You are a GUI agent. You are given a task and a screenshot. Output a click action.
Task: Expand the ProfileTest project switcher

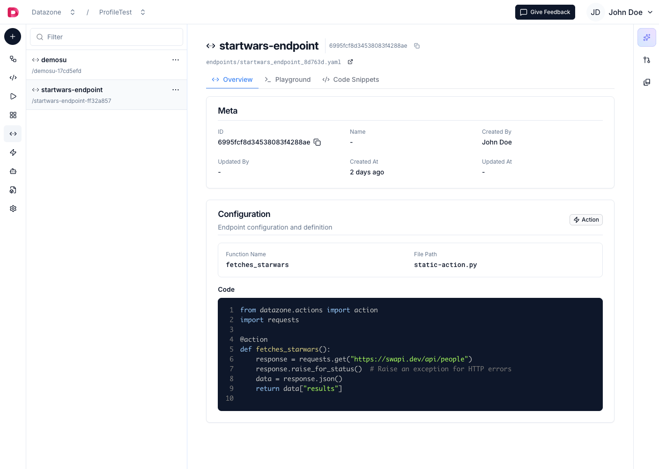click(x=143, y=12)
